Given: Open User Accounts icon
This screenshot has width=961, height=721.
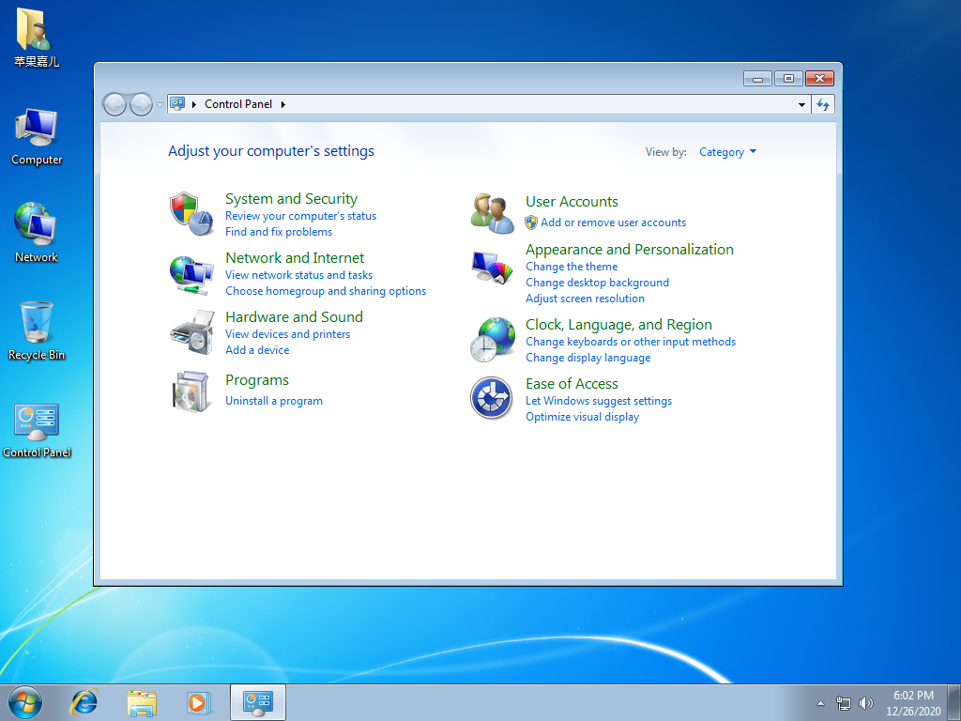Looking at the screenshot, I should coord(492,212).
